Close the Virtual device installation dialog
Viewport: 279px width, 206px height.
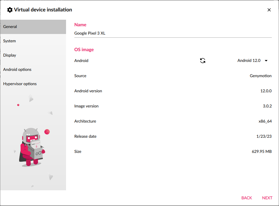tap(269, 10)
